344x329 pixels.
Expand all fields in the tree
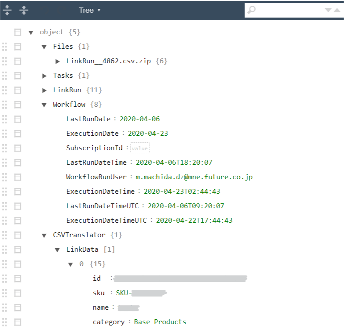click(7, 10)
